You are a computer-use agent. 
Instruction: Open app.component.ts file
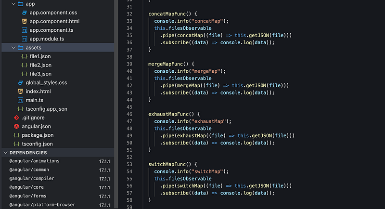point(51,30)
